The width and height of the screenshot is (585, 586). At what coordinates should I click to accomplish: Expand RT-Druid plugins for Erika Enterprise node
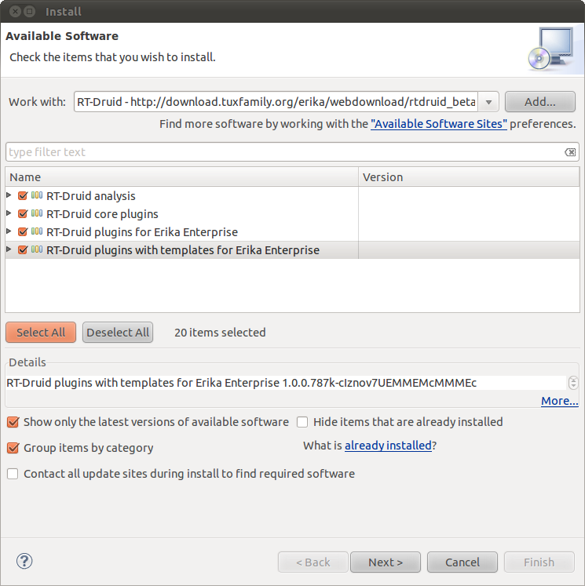tap(9, 231)
